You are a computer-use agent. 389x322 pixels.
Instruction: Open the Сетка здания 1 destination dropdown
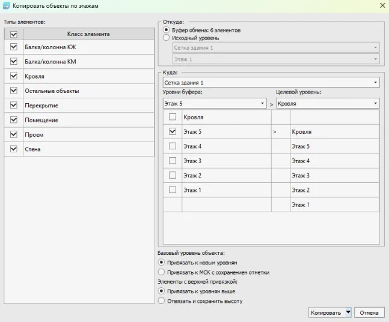point(376,83)
